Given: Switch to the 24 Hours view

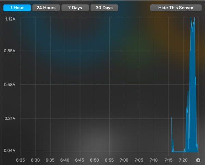Looking at the screenshot, I should tap(46, 8).
